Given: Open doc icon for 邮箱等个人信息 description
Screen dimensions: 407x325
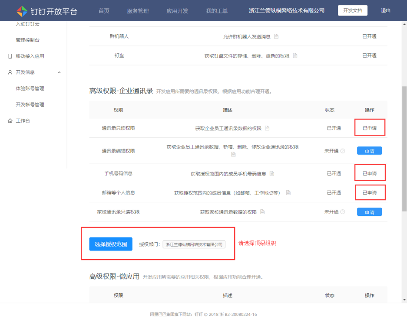Looking at the screenshot, I should pos(288,192).
